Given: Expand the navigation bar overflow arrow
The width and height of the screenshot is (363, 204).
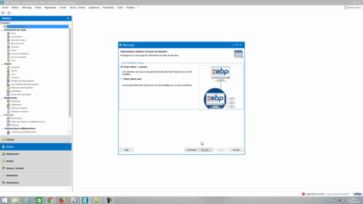Looking at the screenshot, I should coord(69,189).
